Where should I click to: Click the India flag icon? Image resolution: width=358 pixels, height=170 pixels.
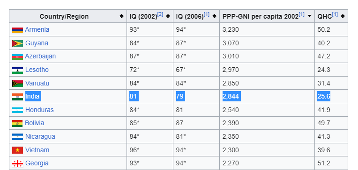18,97
